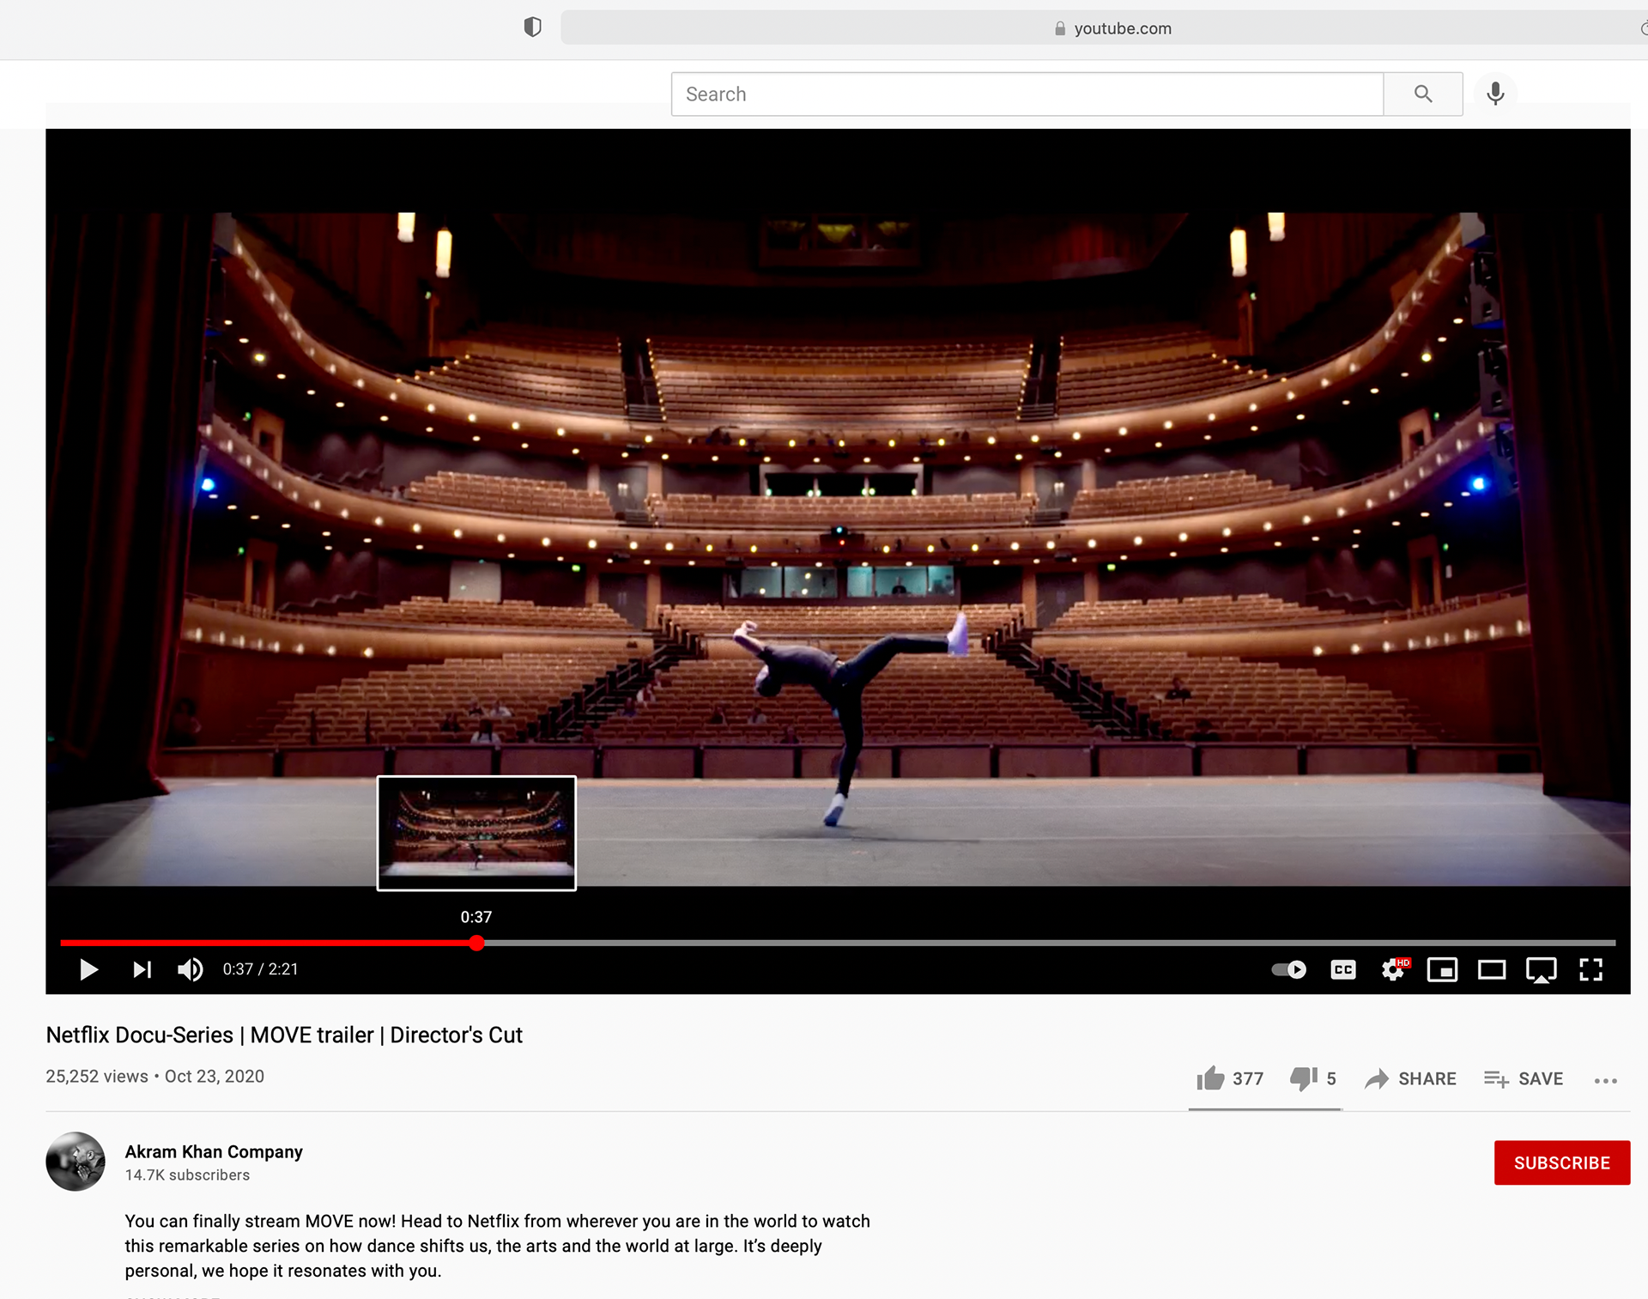1648x1299 pixels.
Task: Play the video
Action: click(x=88, y=969)
